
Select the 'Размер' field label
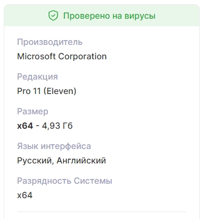[33, 112]
